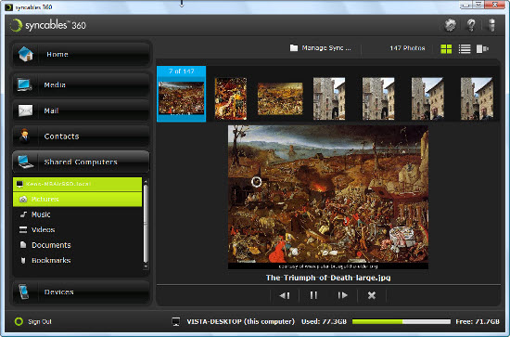Open help with the question mark icon
The width and height of the screenshot is (510, 337).
pyautogui.click(x=471, y=25)
